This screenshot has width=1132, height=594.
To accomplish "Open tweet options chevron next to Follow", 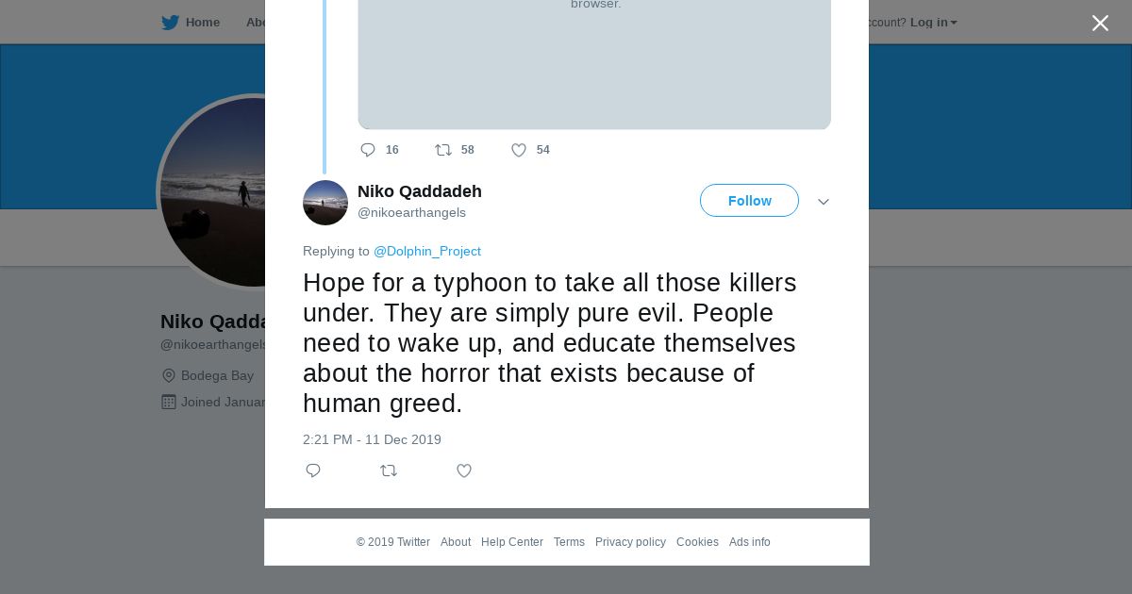I will pyautogui.click(x=824, y=202).
